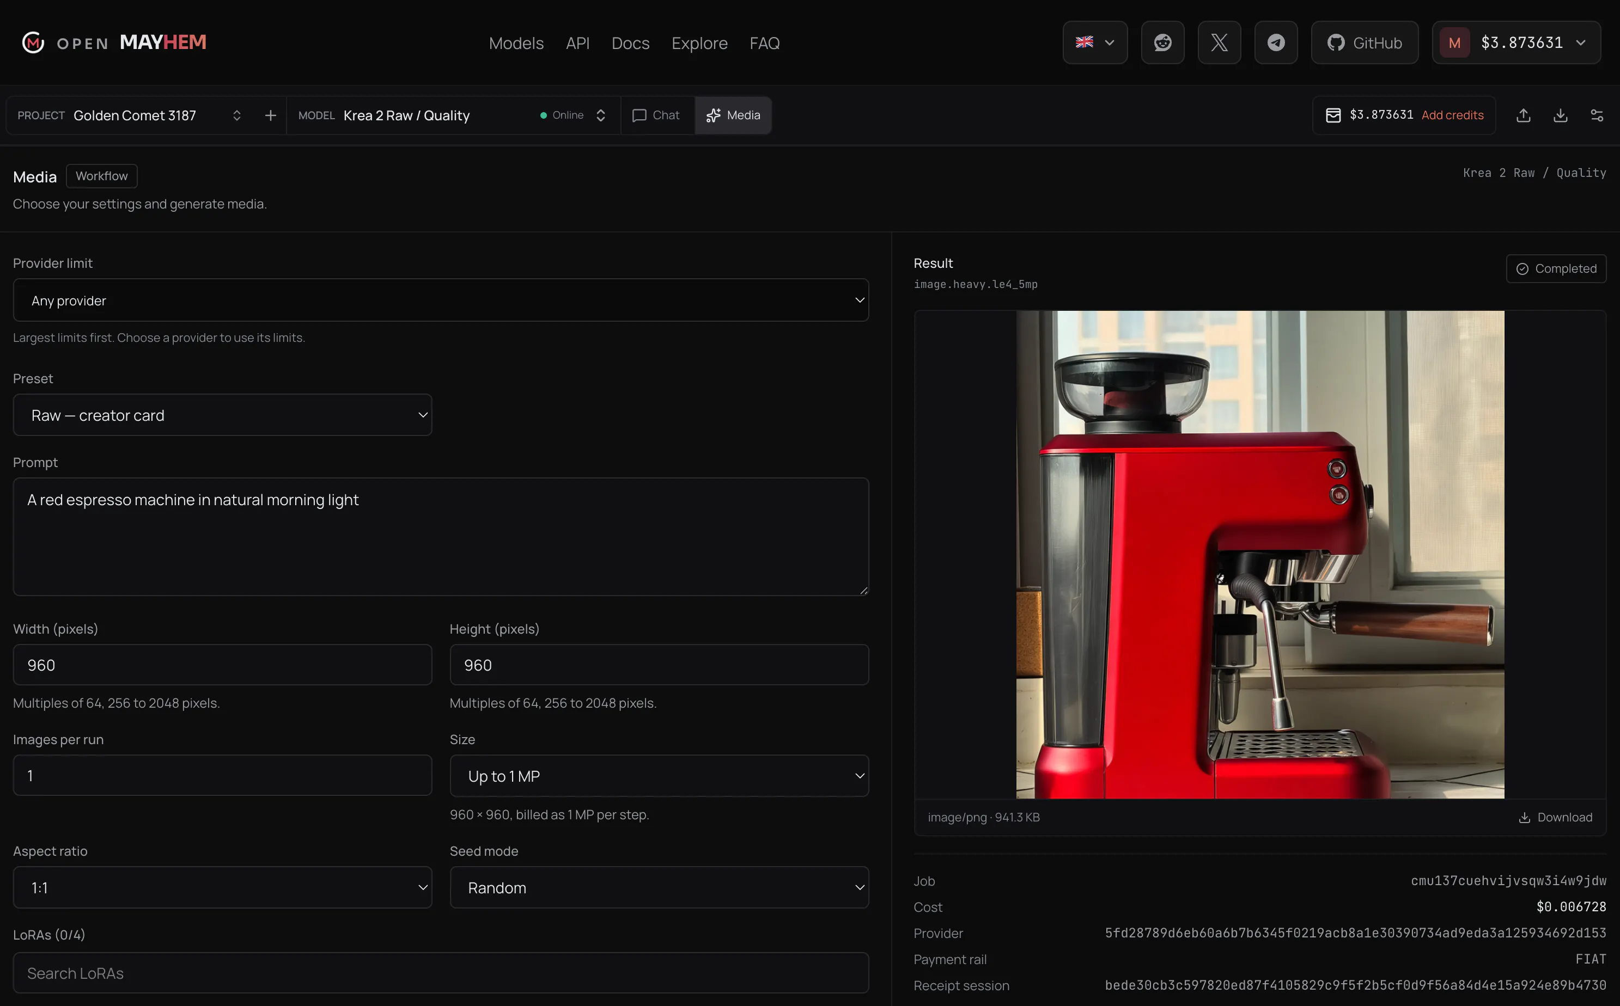Open the Docs nav item
This screenshot has width=1620, height=1006.
[x=630, y=43]
